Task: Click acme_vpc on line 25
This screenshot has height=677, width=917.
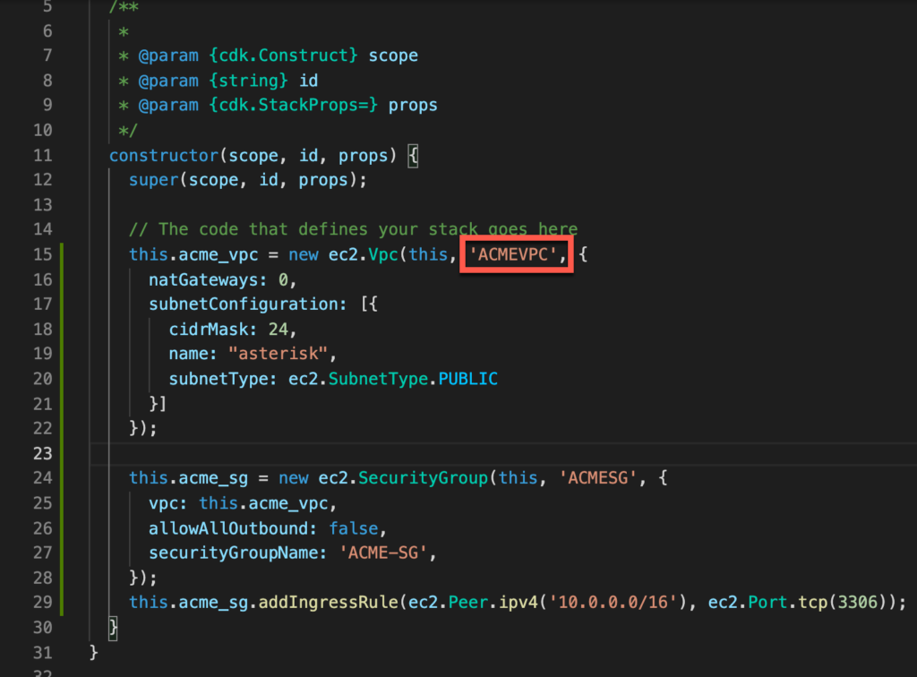Action: click(x=287, y=502)
